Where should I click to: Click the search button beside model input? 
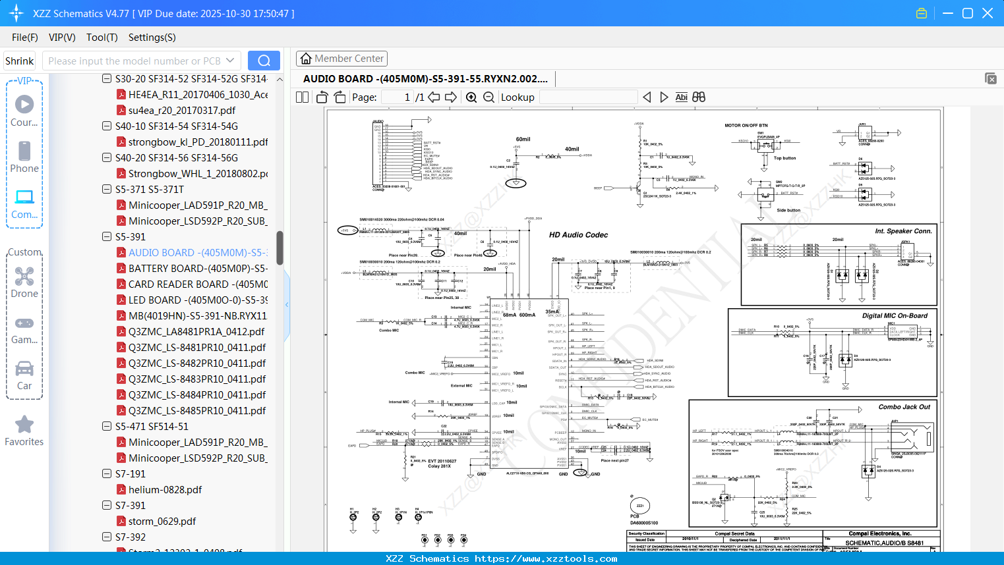264,61
